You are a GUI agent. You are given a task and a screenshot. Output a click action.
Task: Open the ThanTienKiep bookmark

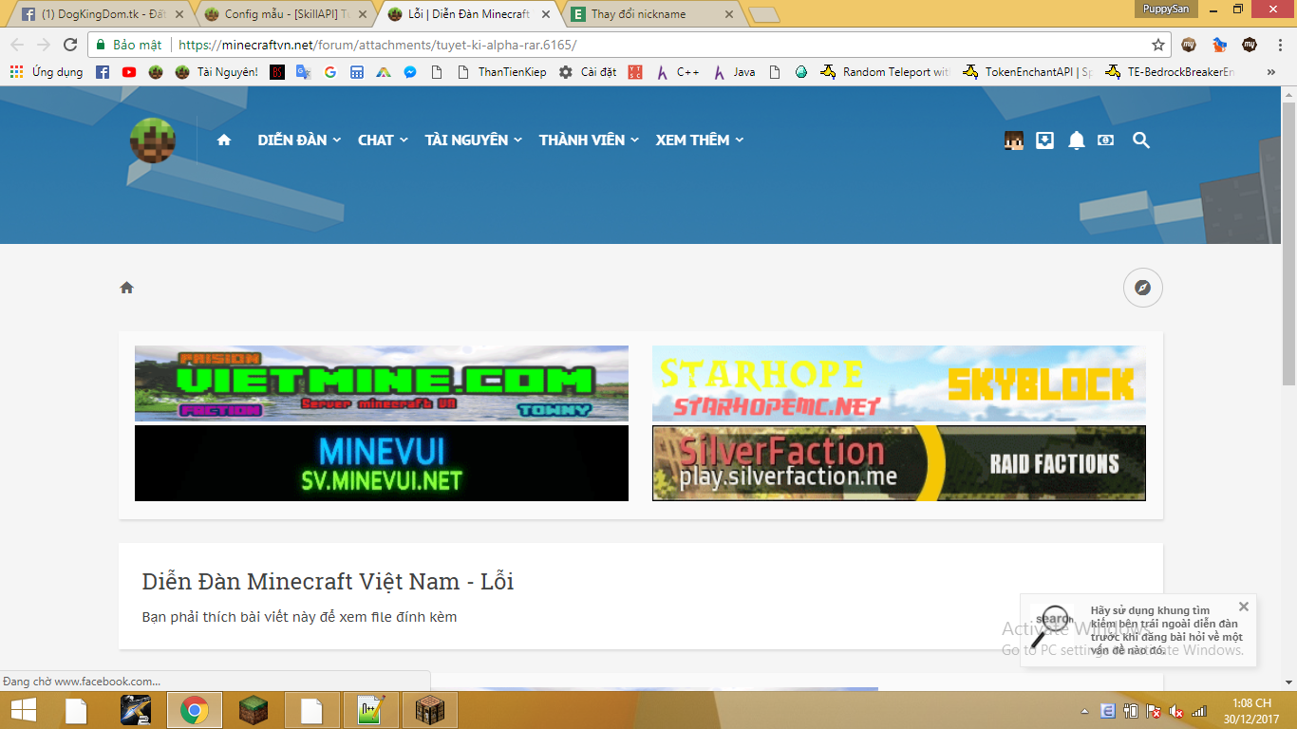point(501,72)
